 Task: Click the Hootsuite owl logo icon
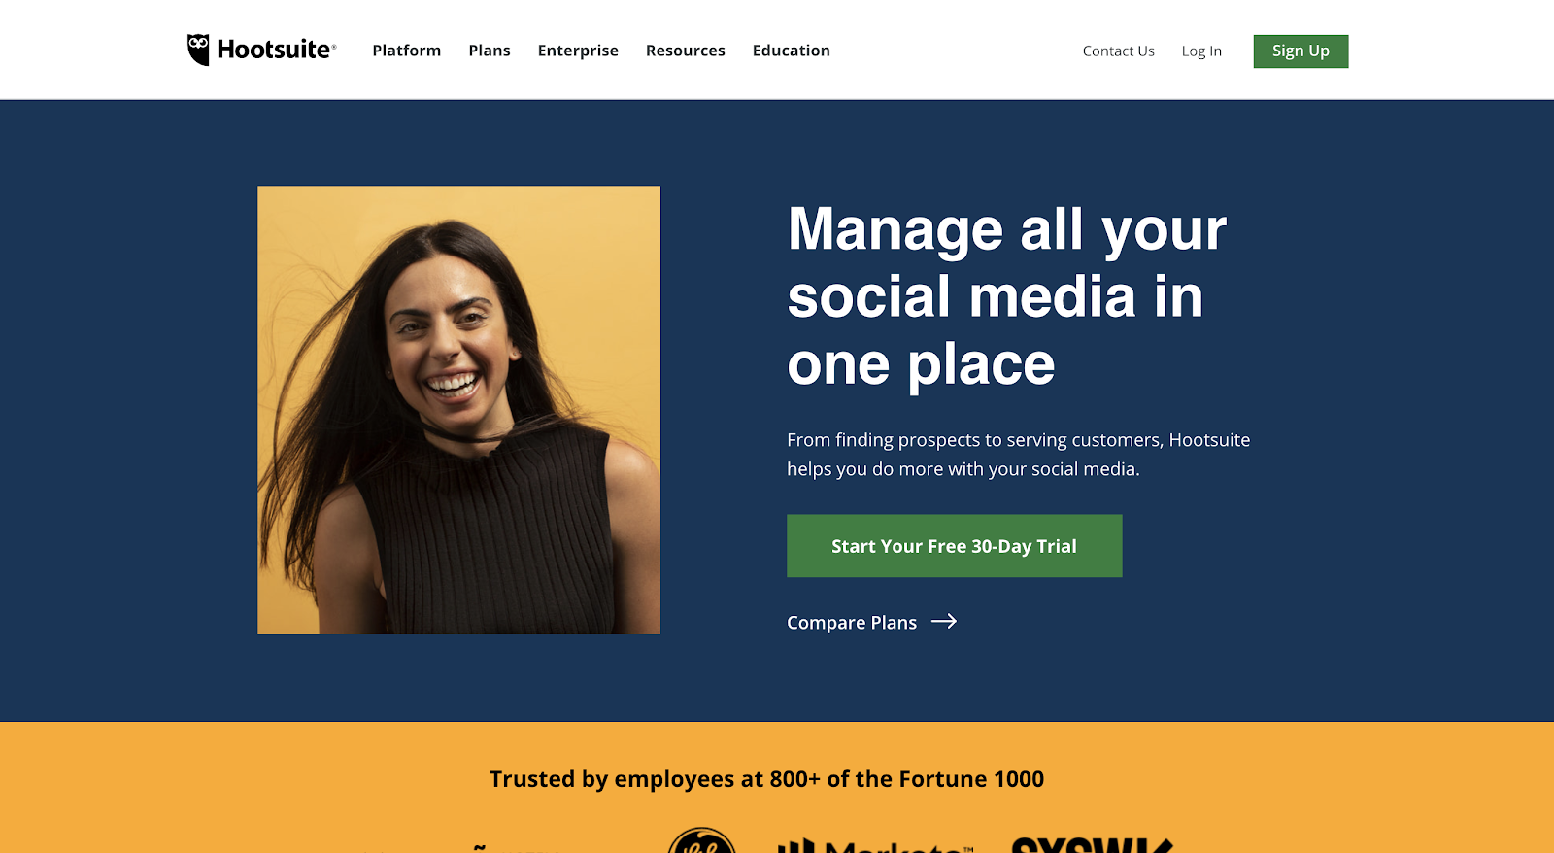pos(198,50)
